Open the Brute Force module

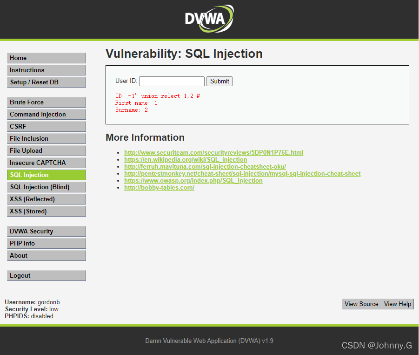(47, 102)
